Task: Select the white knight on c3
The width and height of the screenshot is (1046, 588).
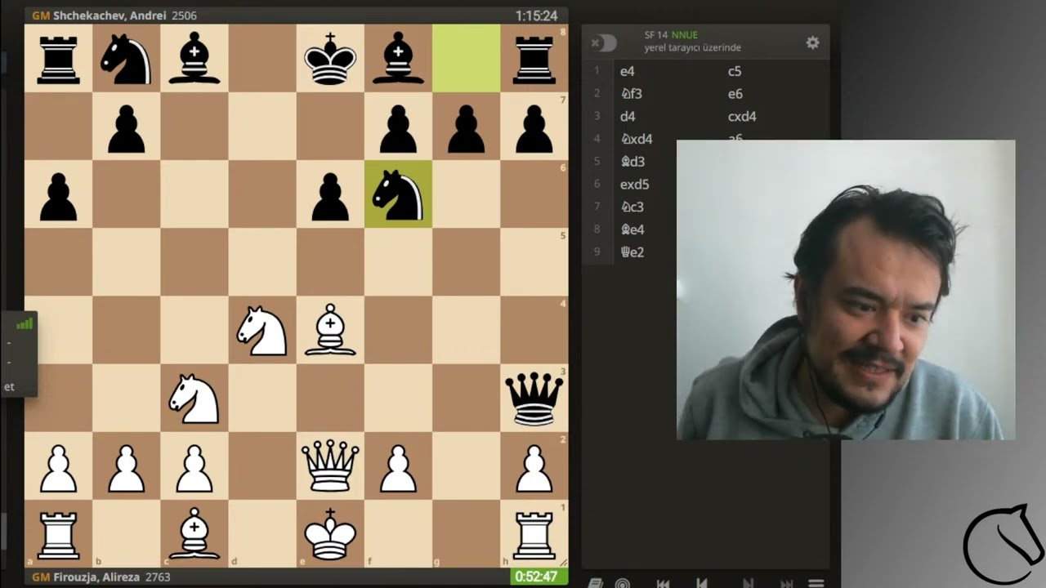Action: point(194,399)
